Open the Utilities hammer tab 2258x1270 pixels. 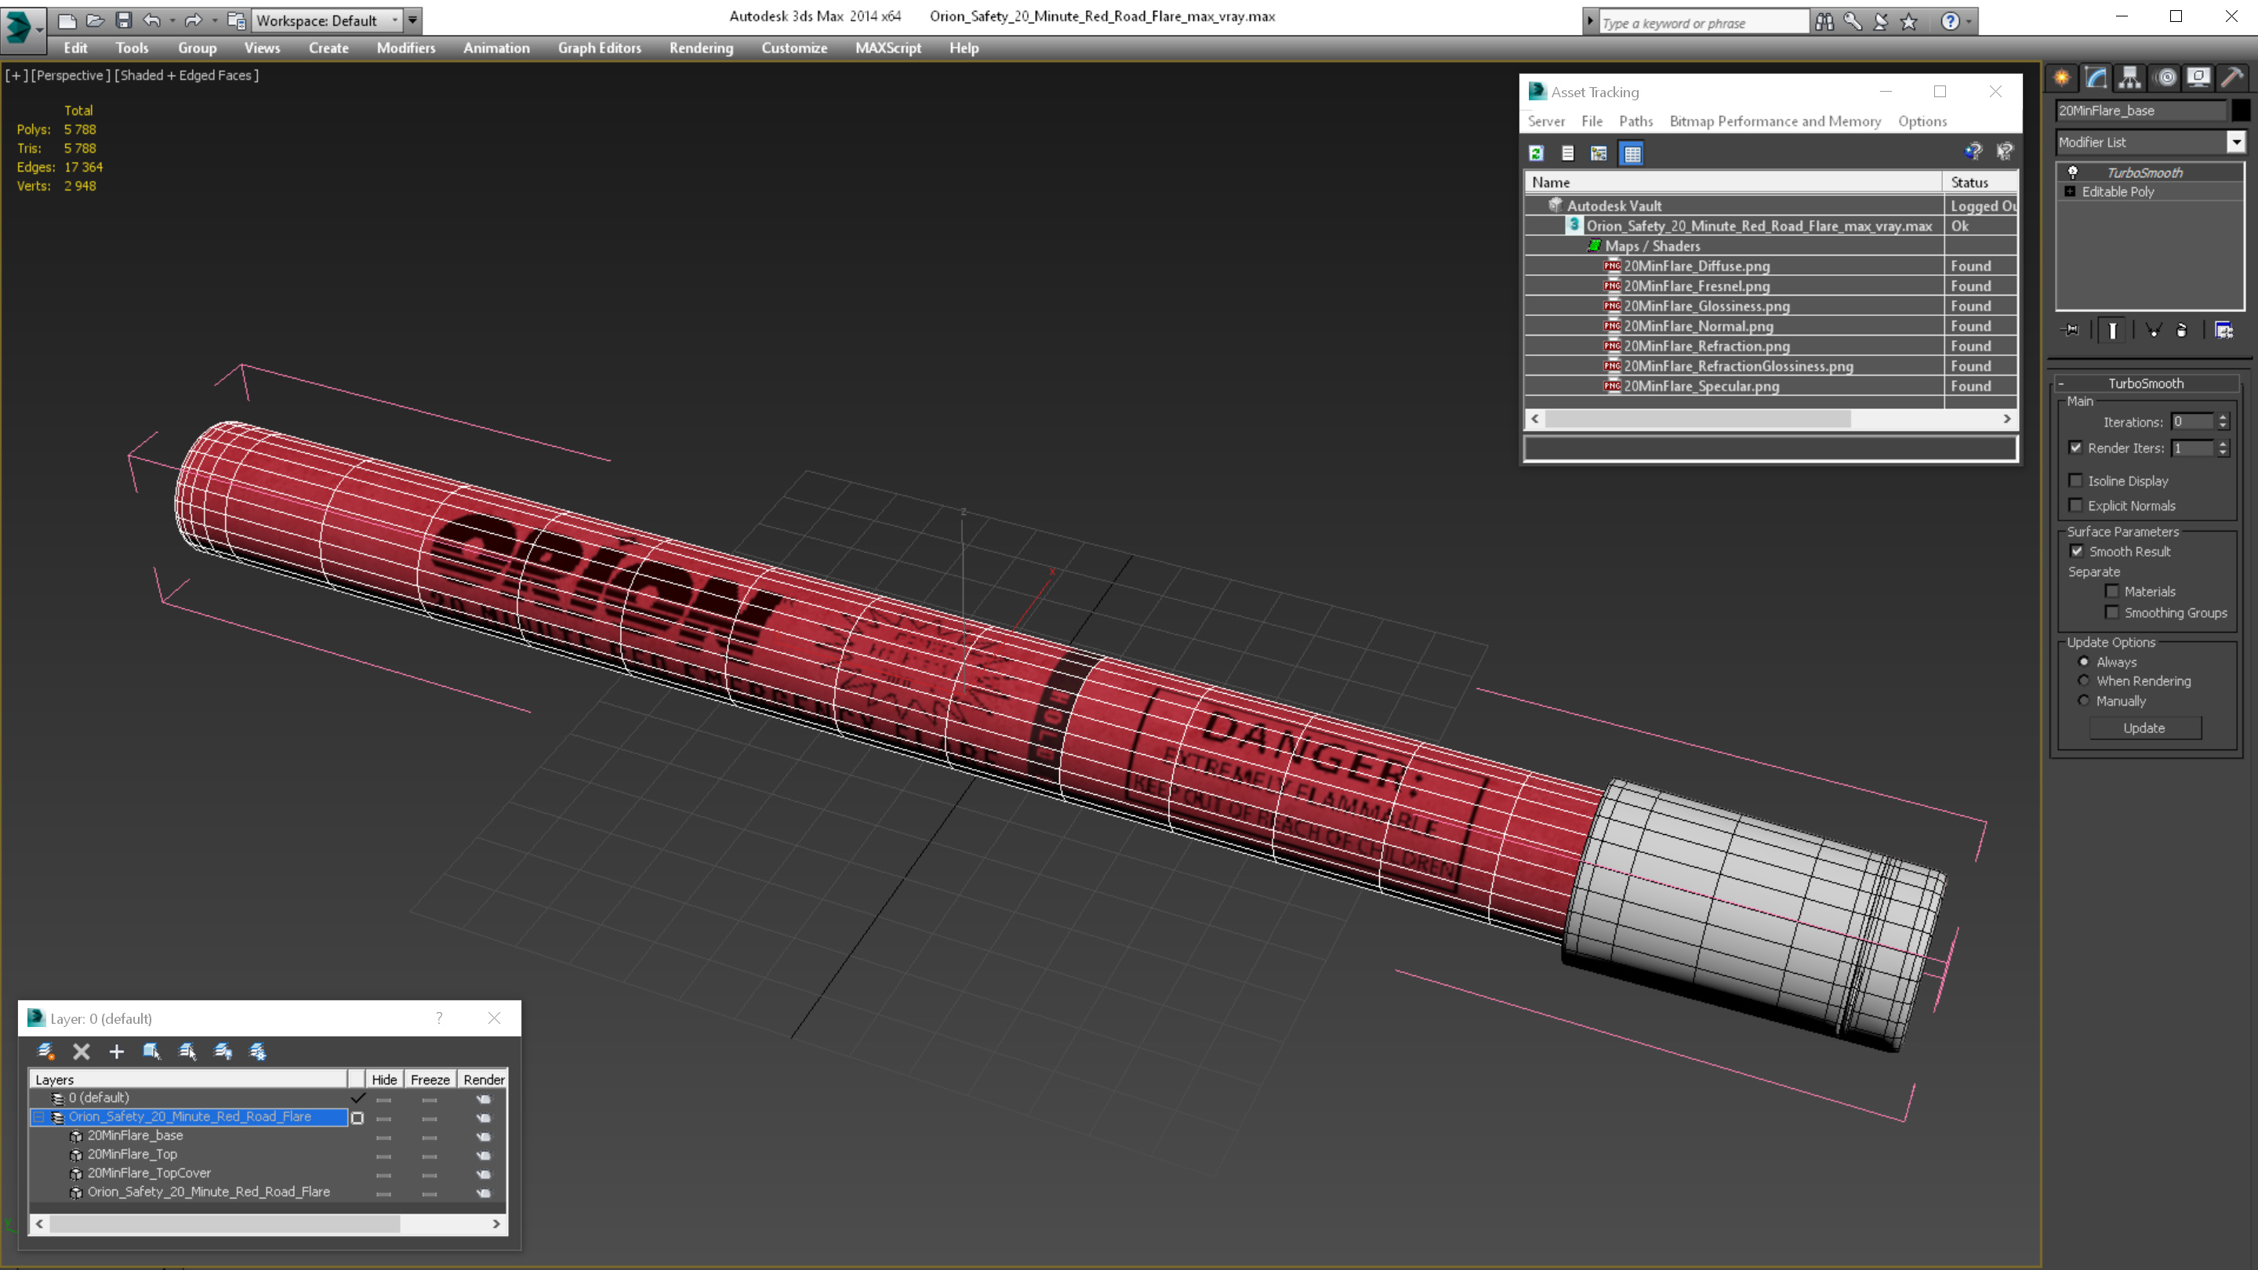tap(2233, 78)
